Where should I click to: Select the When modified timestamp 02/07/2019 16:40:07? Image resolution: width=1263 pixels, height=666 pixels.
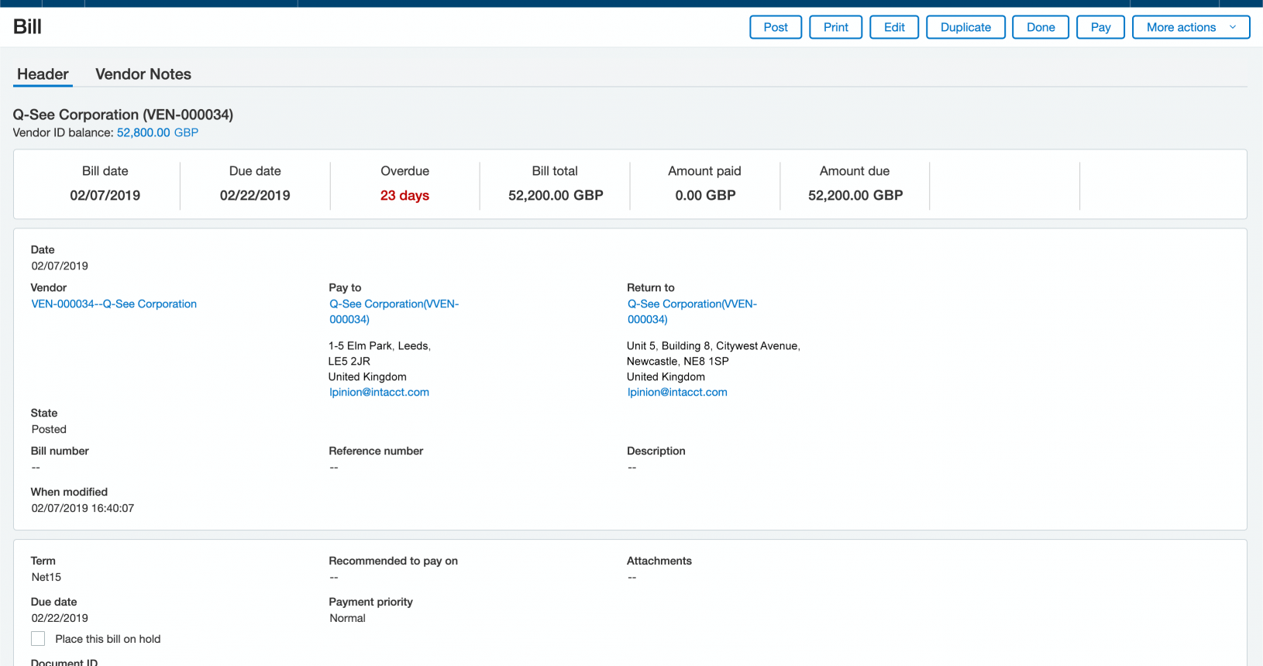click(x=83, y=508)
